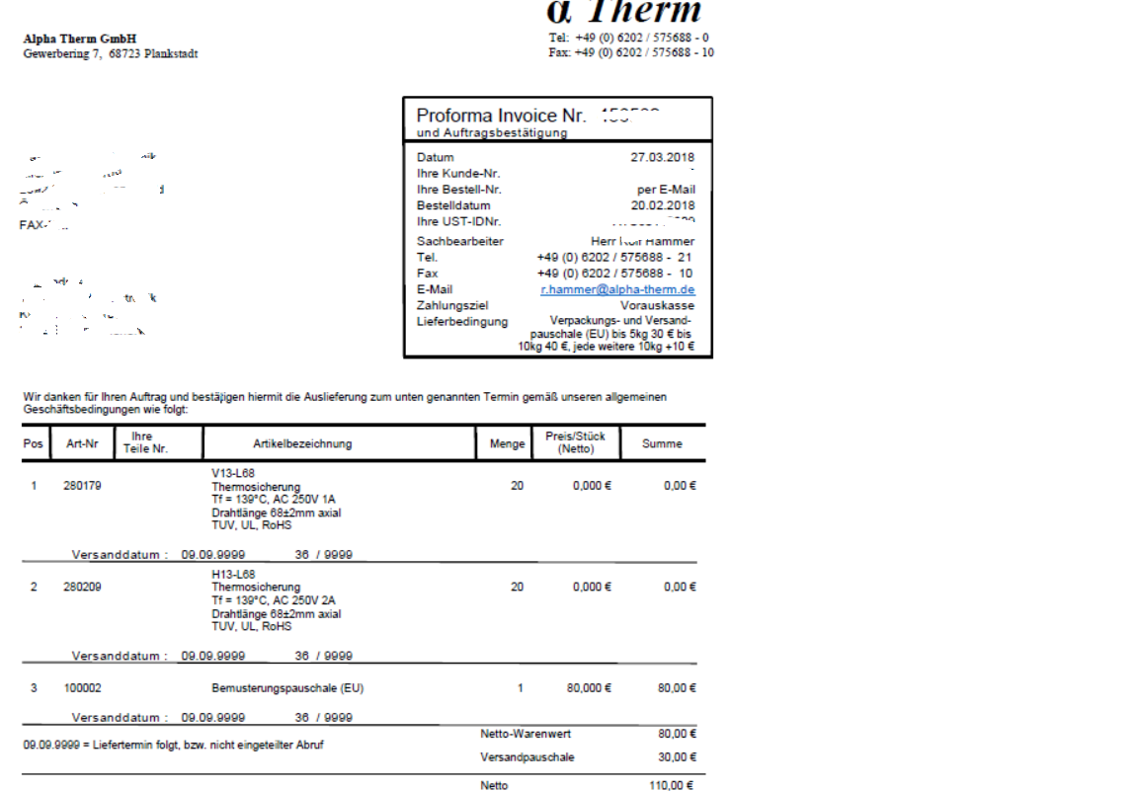Click header Fax: +49 (0) 6202 / 575688 - 10
The width and height of the screenshot is (1138, 791).
click(x=630, y=52)
